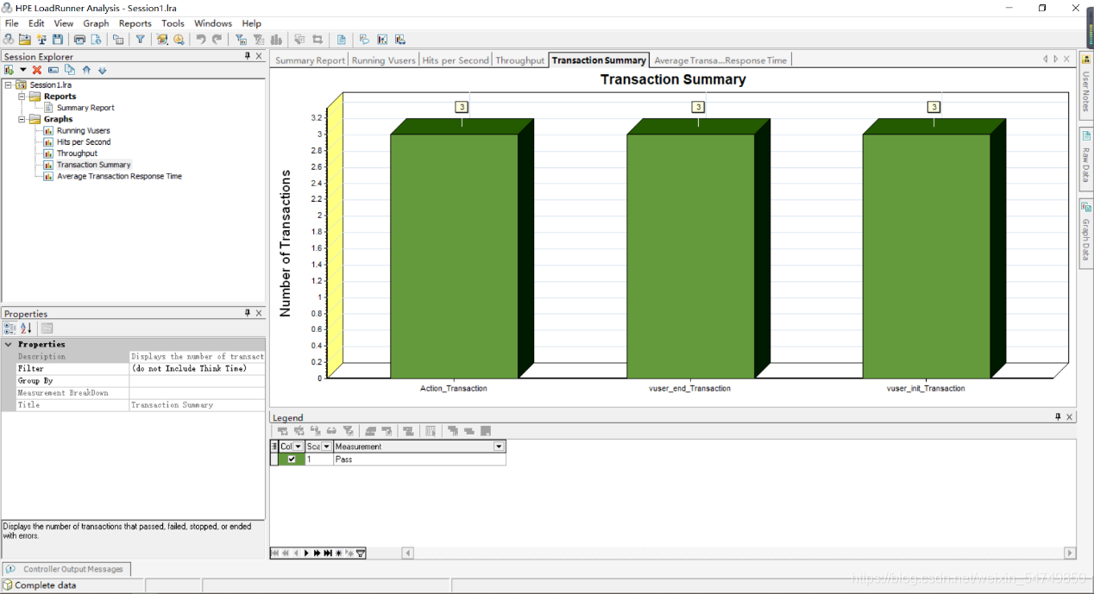Click the undo arrow in the toolbar
The height and width of the screenshot is (594, 1094).
[x=201, y=40]
